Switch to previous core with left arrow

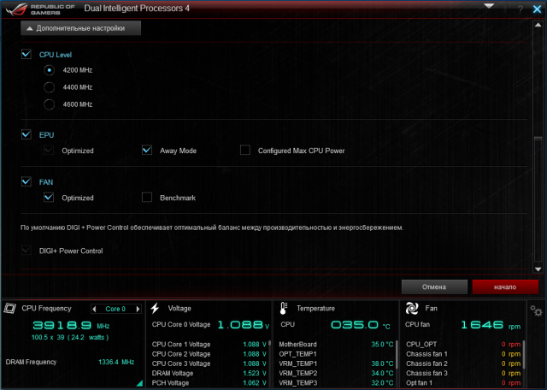pyautogui.click(x=94, y=309)
